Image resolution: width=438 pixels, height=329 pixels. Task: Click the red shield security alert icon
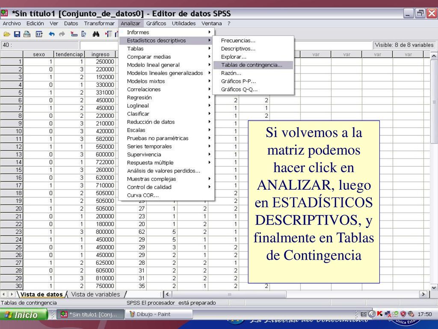pos(403,314)
